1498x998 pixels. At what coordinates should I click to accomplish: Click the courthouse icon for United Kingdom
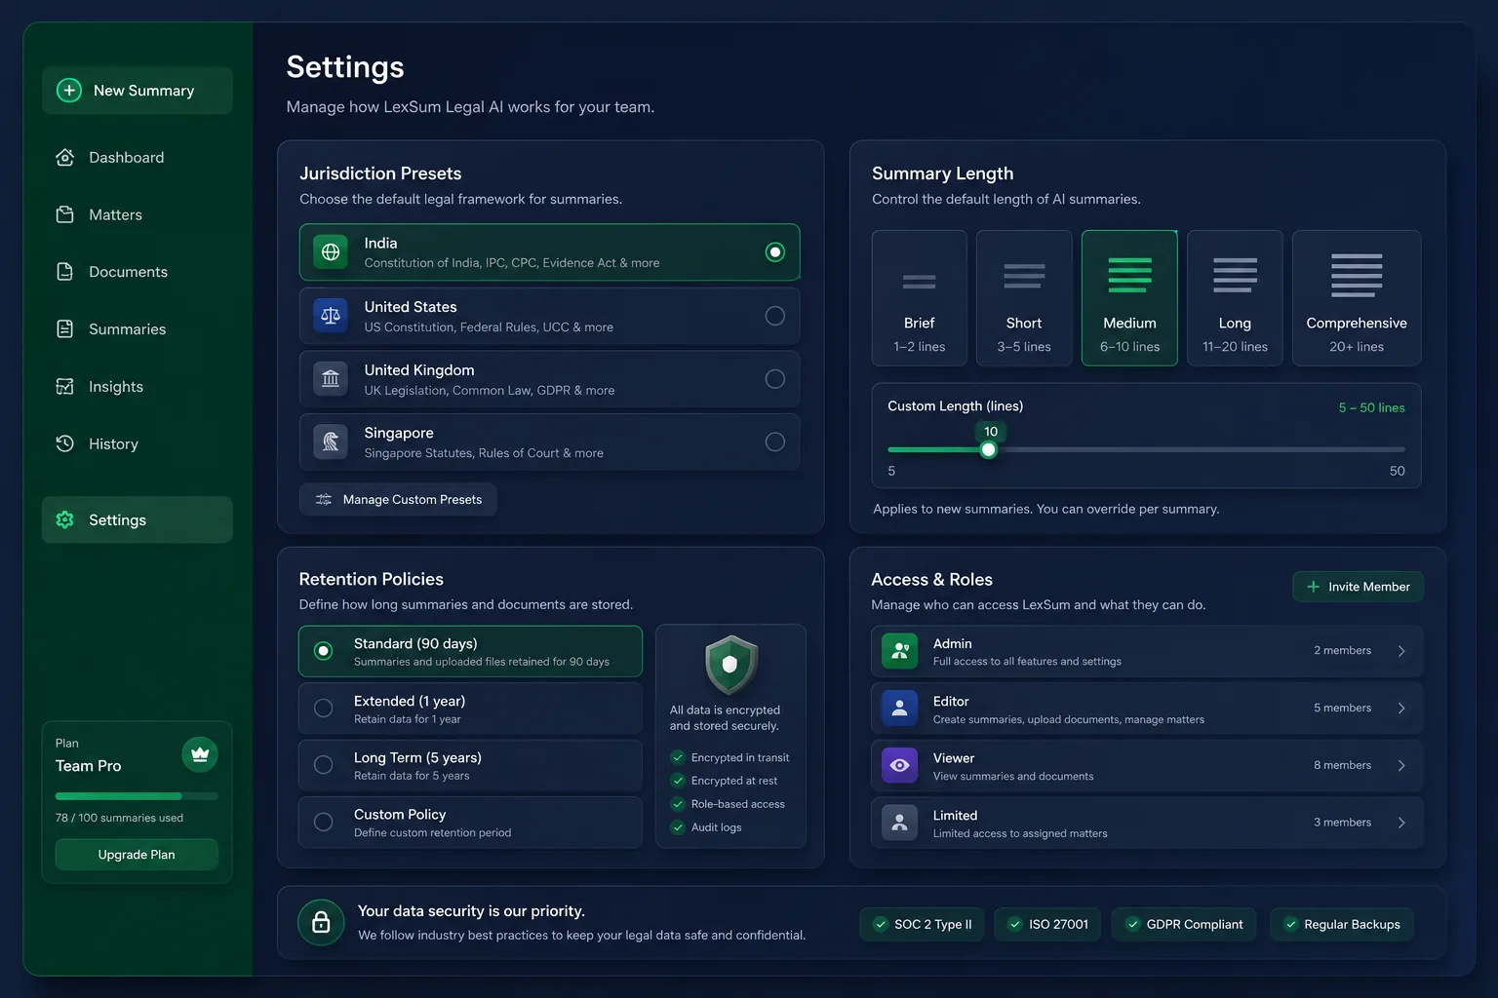pos(331,379)
